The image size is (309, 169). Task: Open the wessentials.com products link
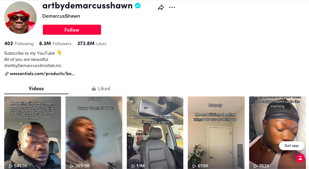42,74
